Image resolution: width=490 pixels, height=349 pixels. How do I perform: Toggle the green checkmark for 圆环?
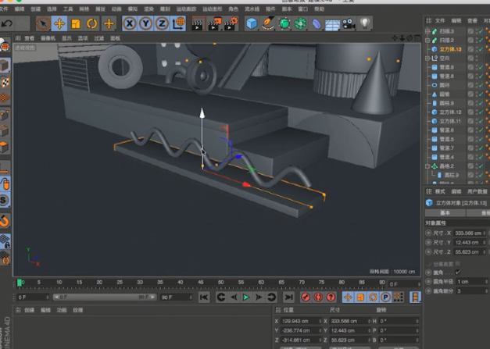[481, 85]
